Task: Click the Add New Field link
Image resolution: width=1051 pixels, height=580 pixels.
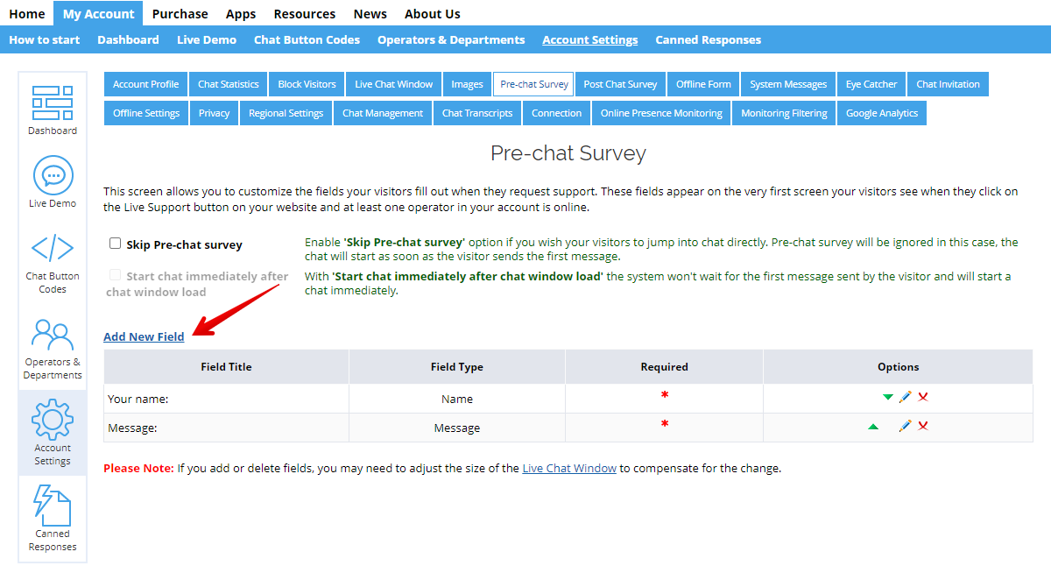Action: click(x=143, y=336)
